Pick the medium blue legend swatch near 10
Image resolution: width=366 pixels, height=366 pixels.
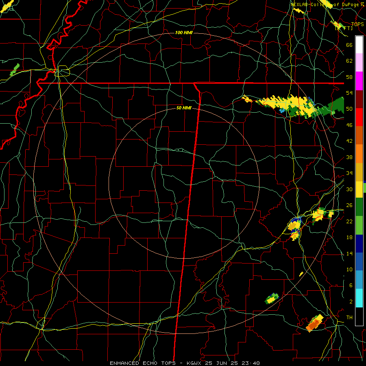359,261
